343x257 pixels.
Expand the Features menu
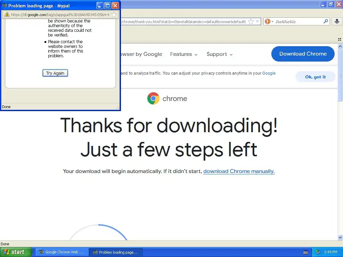[x=184, y=54]
